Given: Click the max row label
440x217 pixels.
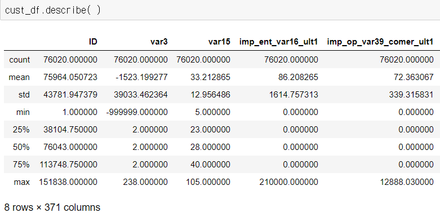Looking at the screenshot, I should (x=22, y=182).
